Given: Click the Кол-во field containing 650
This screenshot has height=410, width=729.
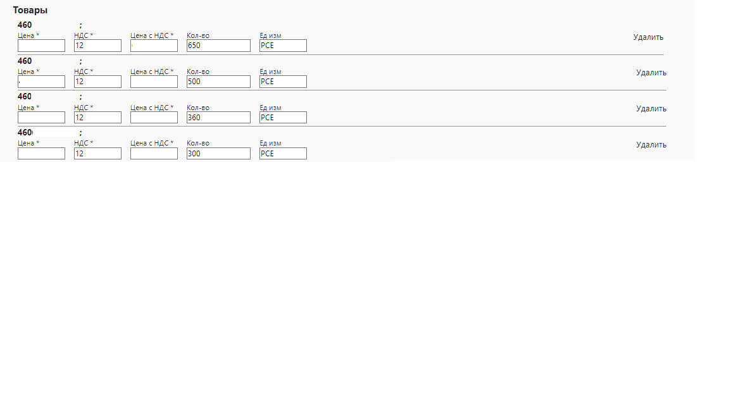Looking at the screenshot, I should (x=218, y=46).
